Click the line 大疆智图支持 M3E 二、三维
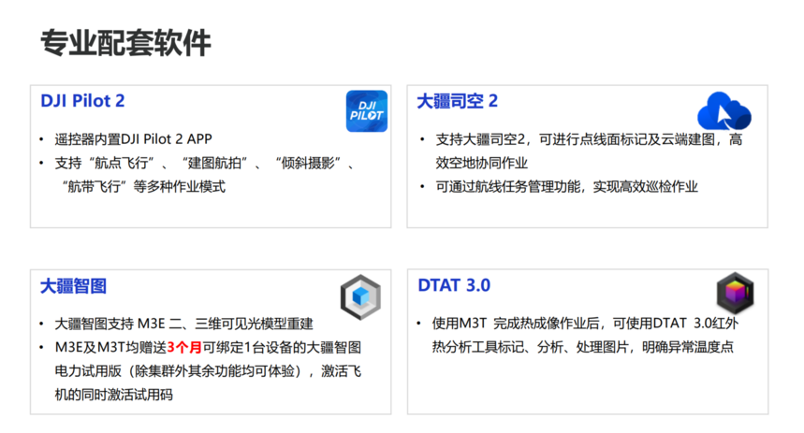This screenshot has height=433, width=804. coord(183,324)
